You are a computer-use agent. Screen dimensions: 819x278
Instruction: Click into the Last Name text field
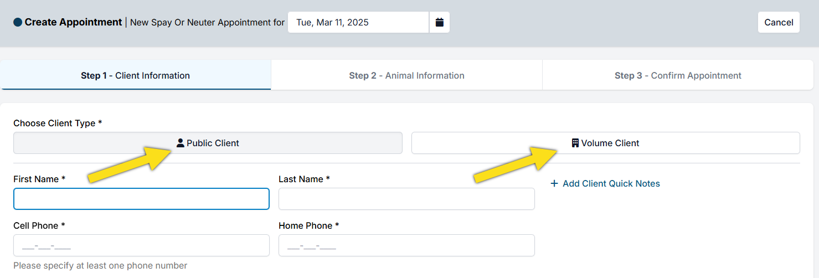(406, 199)
